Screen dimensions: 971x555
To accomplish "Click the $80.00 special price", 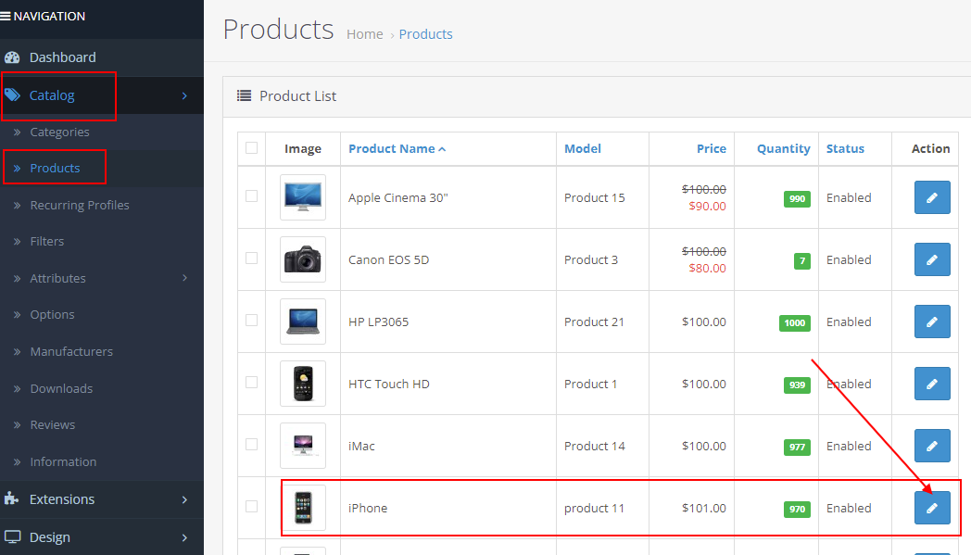I will click(x=707, y=268).
